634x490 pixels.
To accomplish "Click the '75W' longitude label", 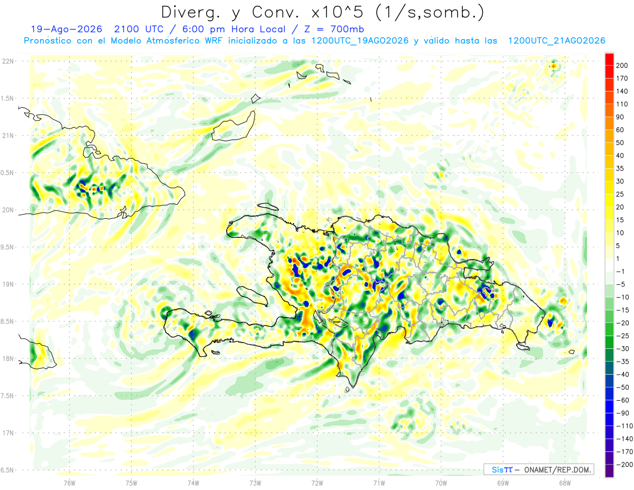I will click(132, 483).
